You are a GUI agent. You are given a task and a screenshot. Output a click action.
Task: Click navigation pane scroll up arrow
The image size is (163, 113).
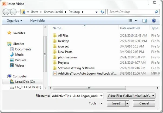pyautogui.click(x=45, y=27)
